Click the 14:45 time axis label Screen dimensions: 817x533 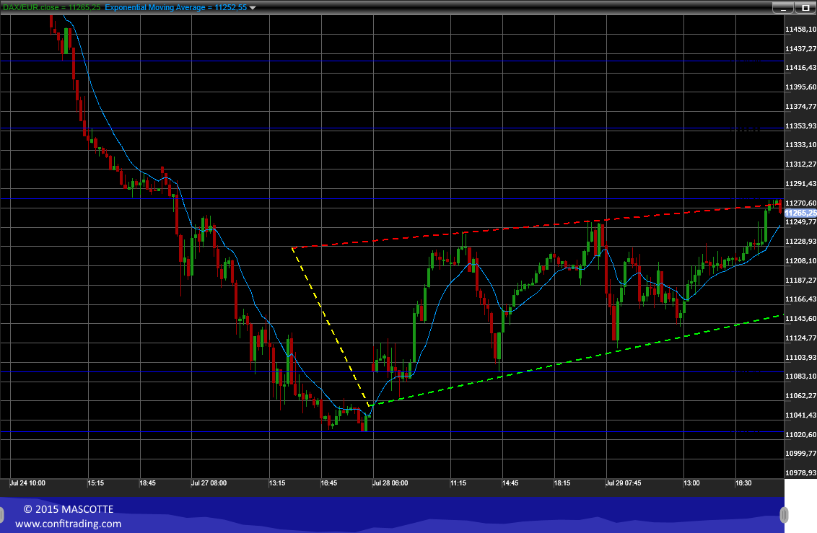pyautogui.click(x=510, y=483)
